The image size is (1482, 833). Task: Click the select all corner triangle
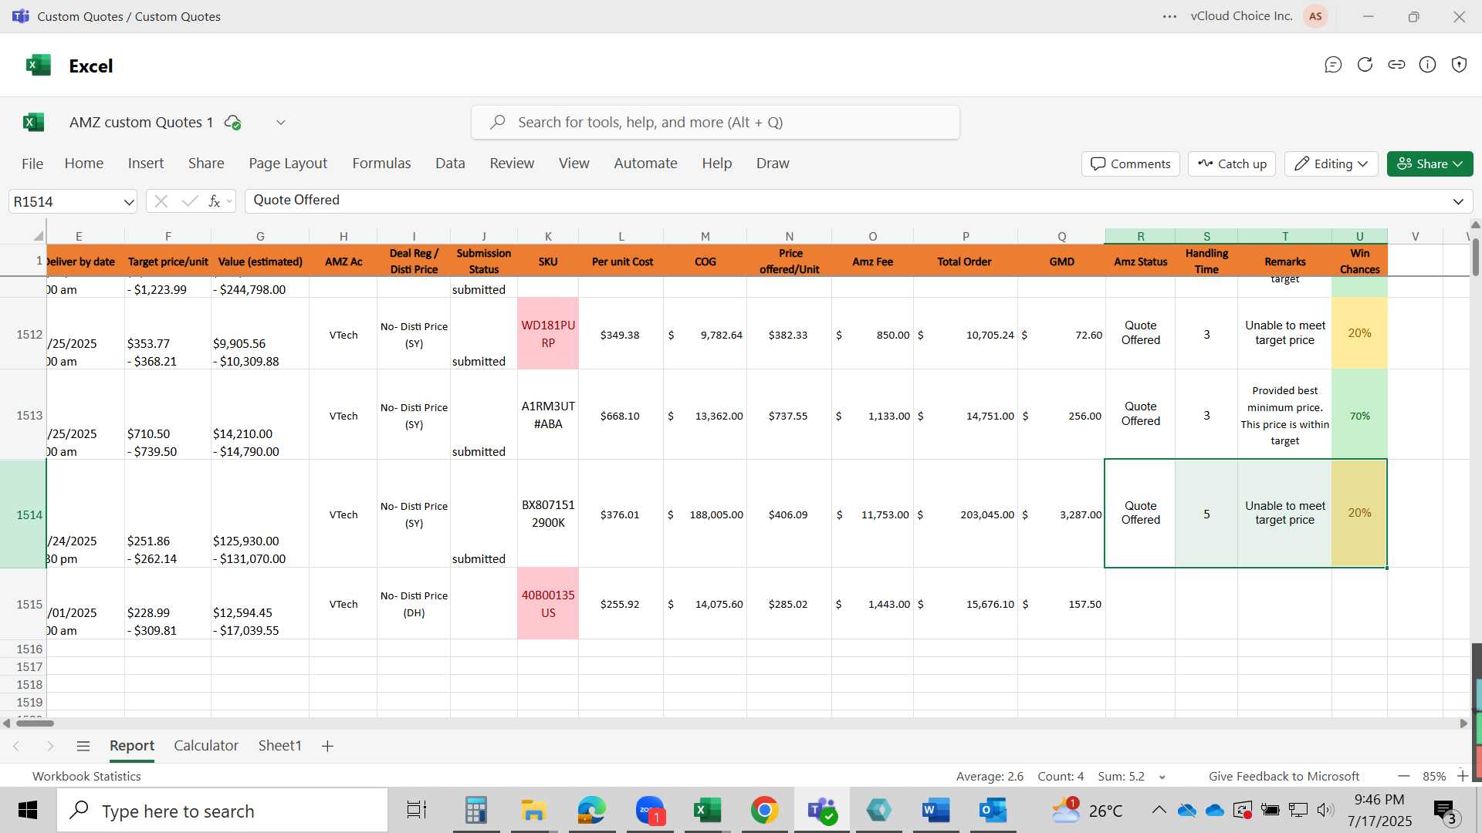click(38, 236)
